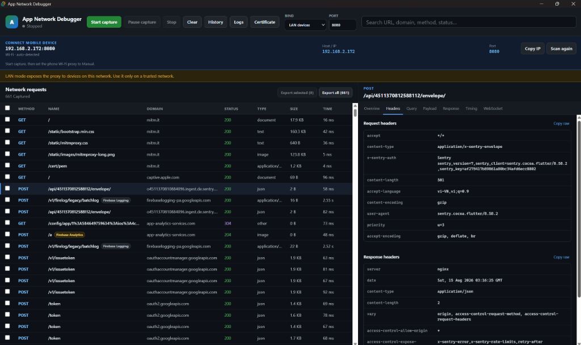Start the network capture
This screenshot has width=581, height=345.
tap(104, 22)
